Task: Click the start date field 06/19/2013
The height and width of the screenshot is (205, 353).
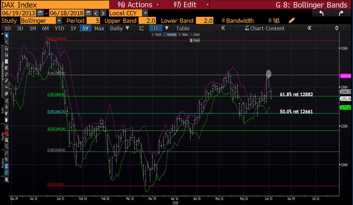Action: [x=19, y=13]
